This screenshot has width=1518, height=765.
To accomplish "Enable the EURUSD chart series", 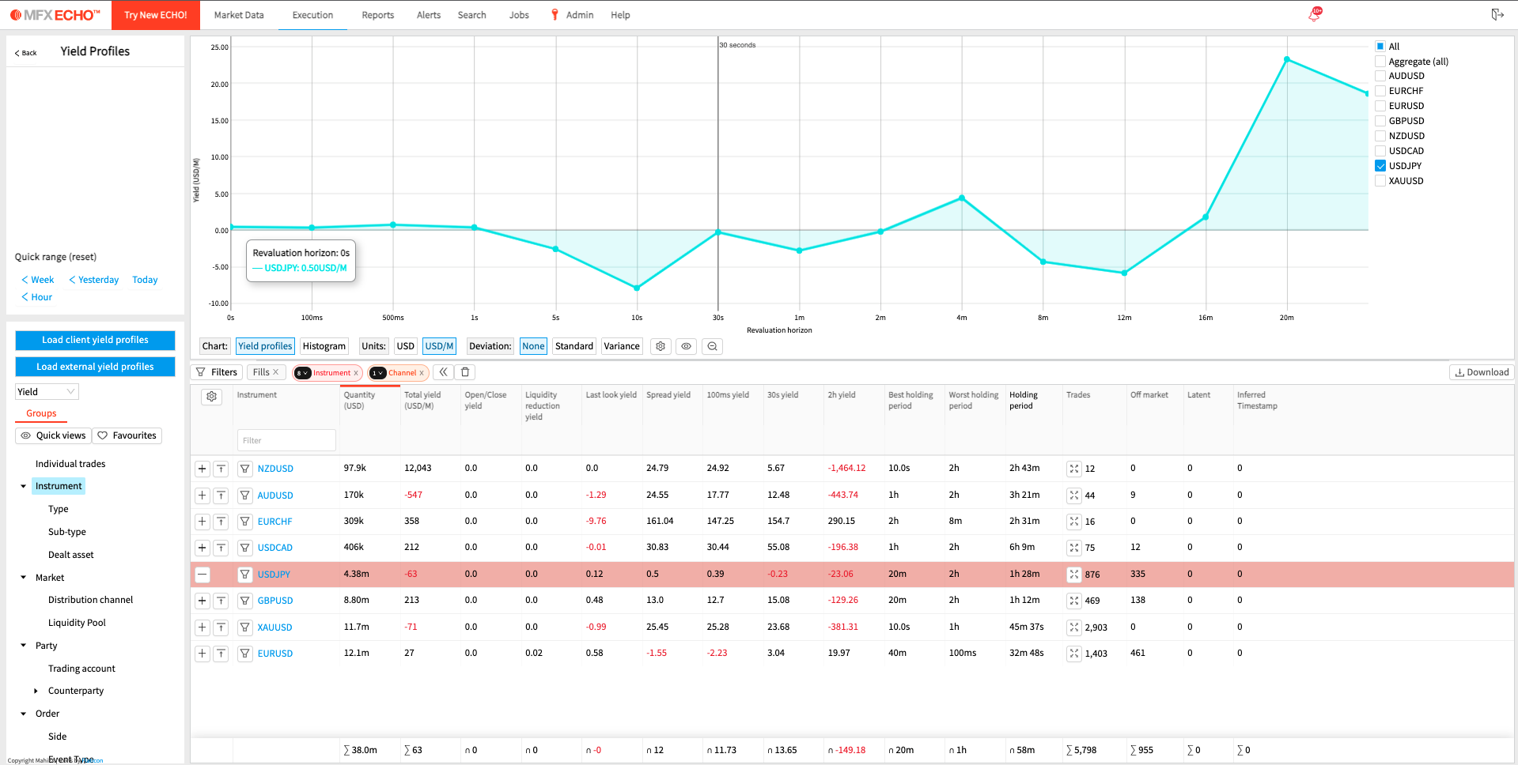I will pyautogui.click(x=1380, y=106).
